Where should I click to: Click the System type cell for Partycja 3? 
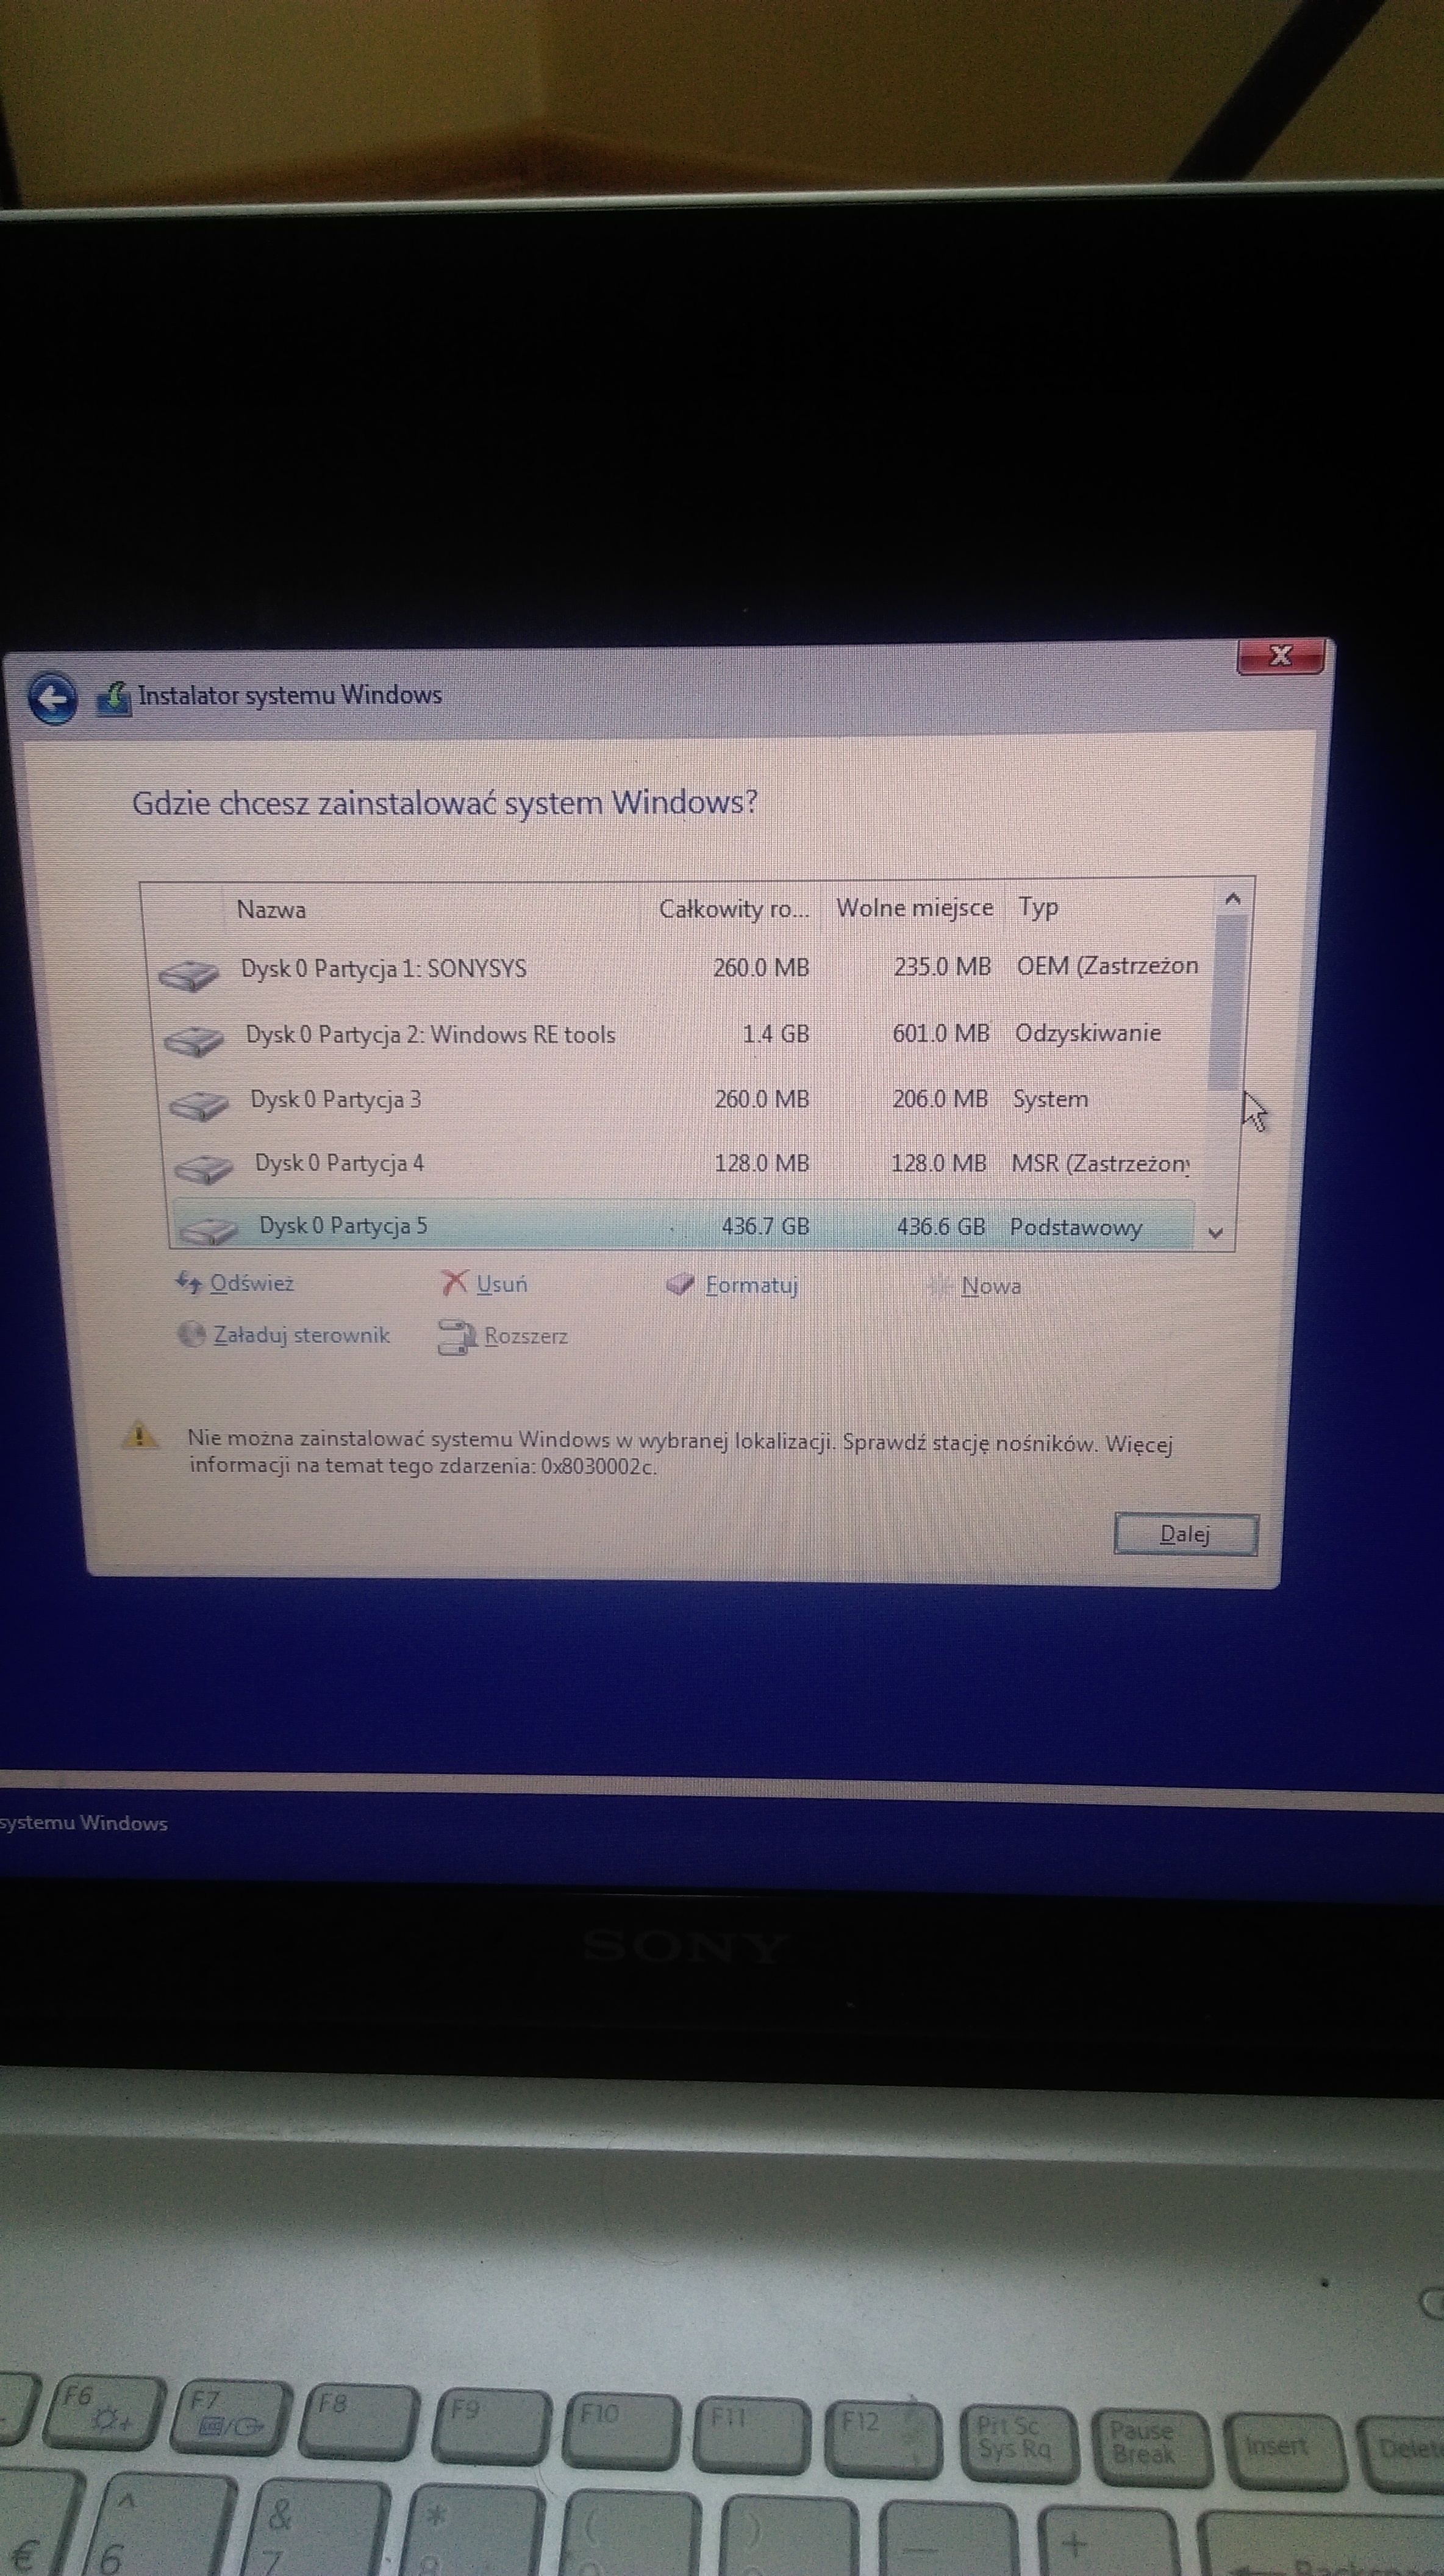(1050, 1099)
